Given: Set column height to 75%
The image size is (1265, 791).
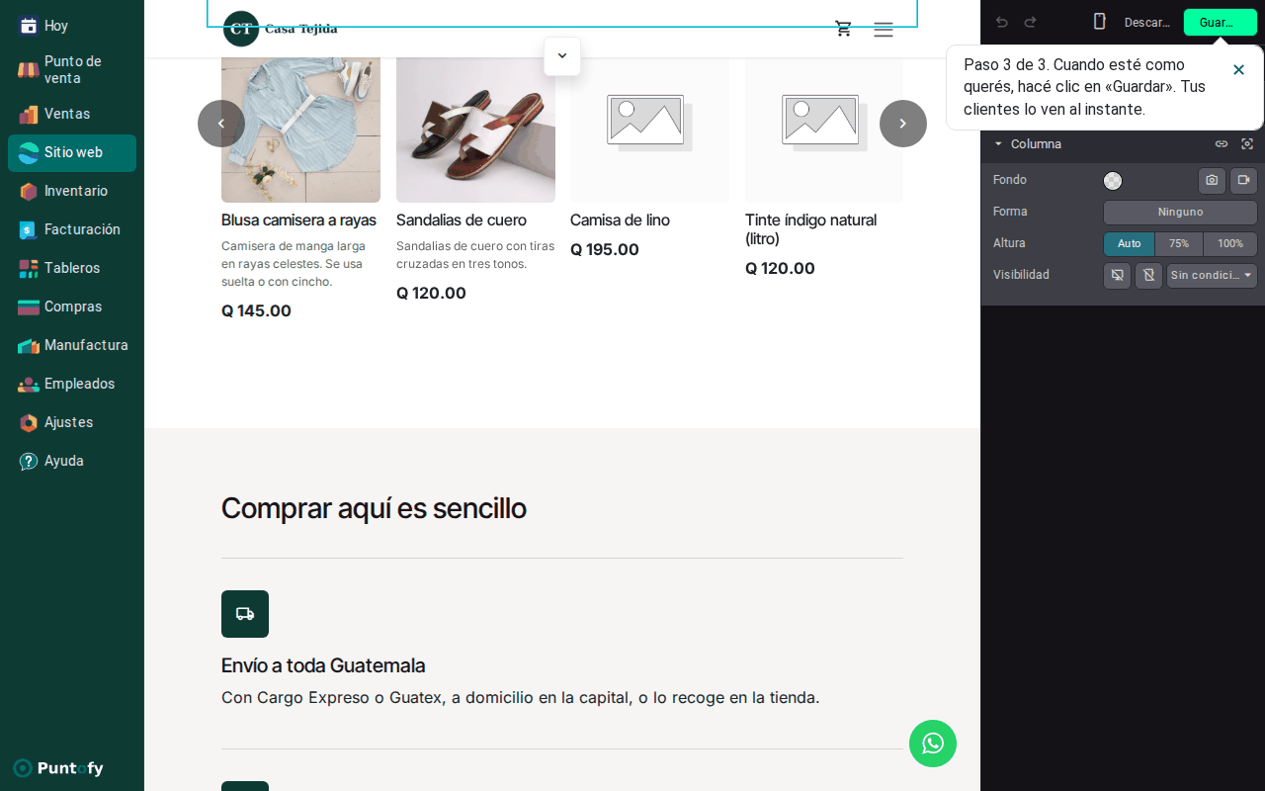Looking at the screenshot, I should point(1179,244).
